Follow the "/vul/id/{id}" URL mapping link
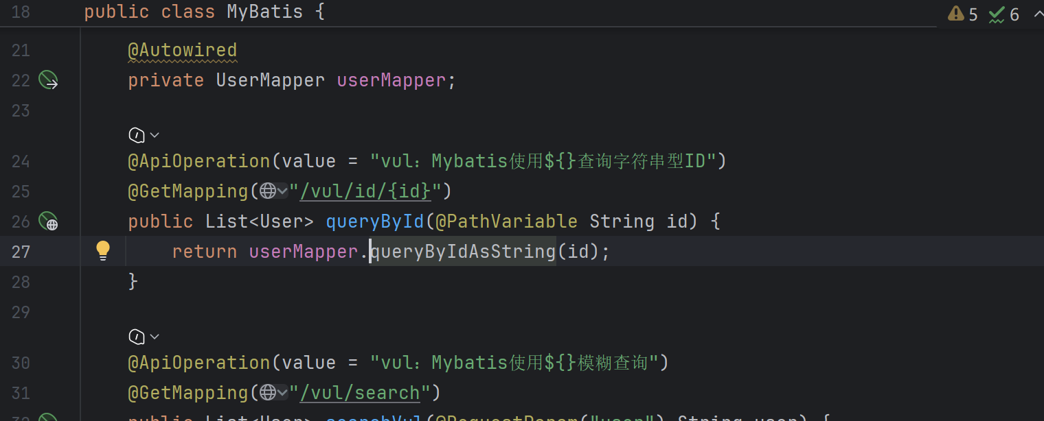Image resolution: width=1044 pixels, height=421 pixels. [365, 191]
